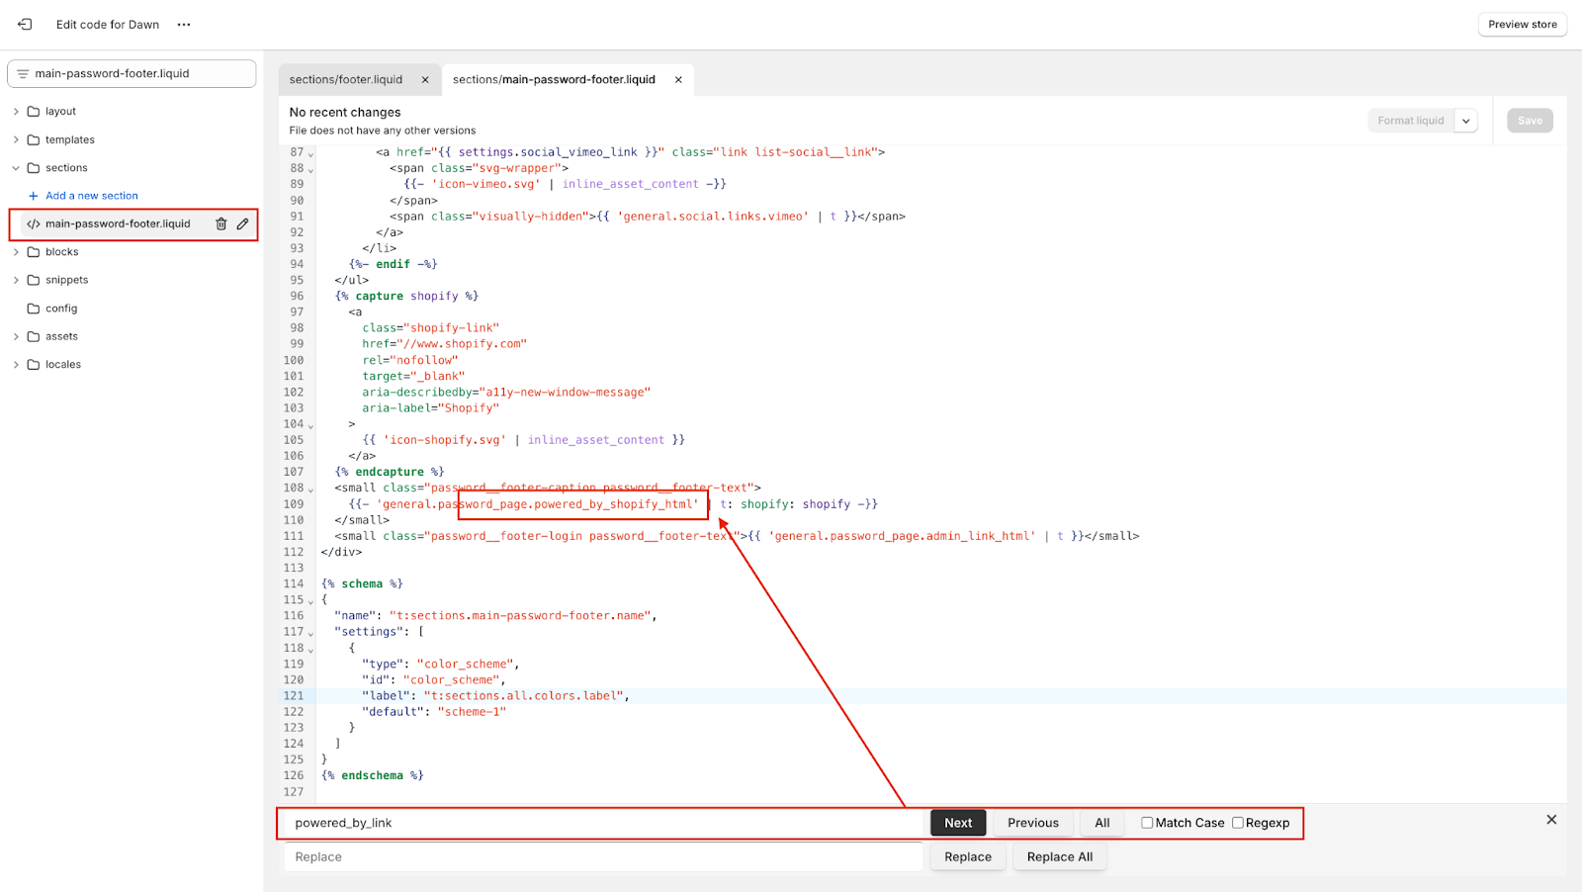
Task: Close the find and replace bar
Action: click(1551, 820)
